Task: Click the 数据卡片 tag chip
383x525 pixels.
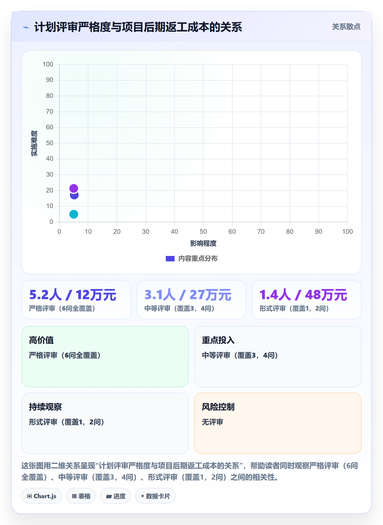Action: (155, 496)
